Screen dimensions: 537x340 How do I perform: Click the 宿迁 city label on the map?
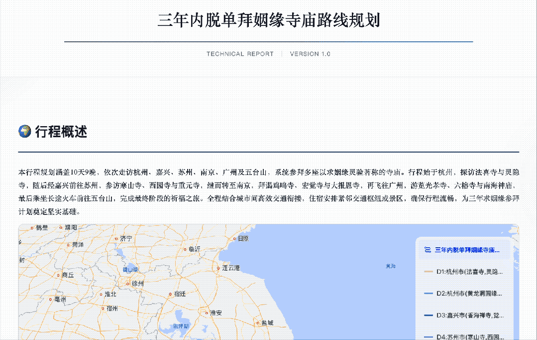click(x=180, y=294)
